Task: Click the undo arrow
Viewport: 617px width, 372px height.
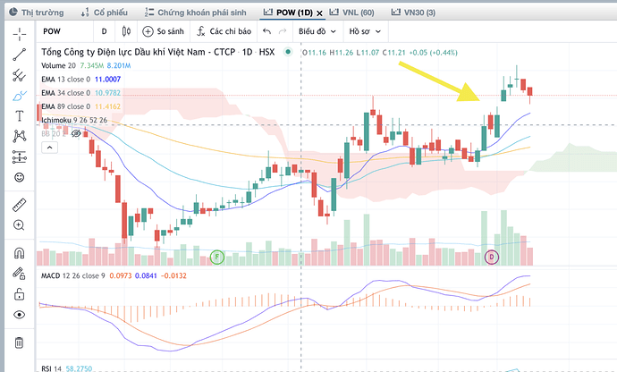Action: 266,31
